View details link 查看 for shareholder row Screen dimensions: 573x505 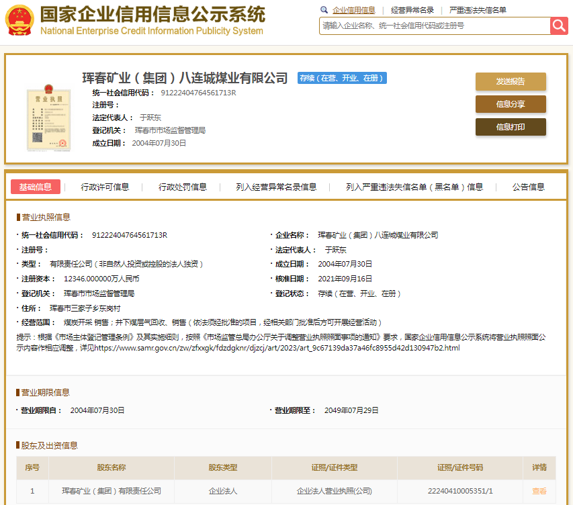(x=539, y=491)
